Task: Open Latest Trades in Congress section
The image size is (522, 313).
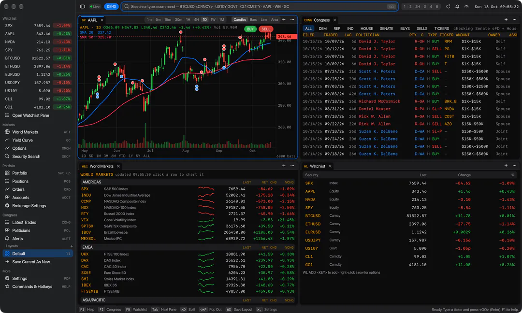Action: point(37,222)
